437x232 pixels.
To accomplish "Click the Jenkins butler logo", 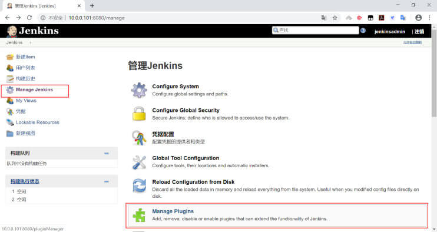I will click(12, 31).
